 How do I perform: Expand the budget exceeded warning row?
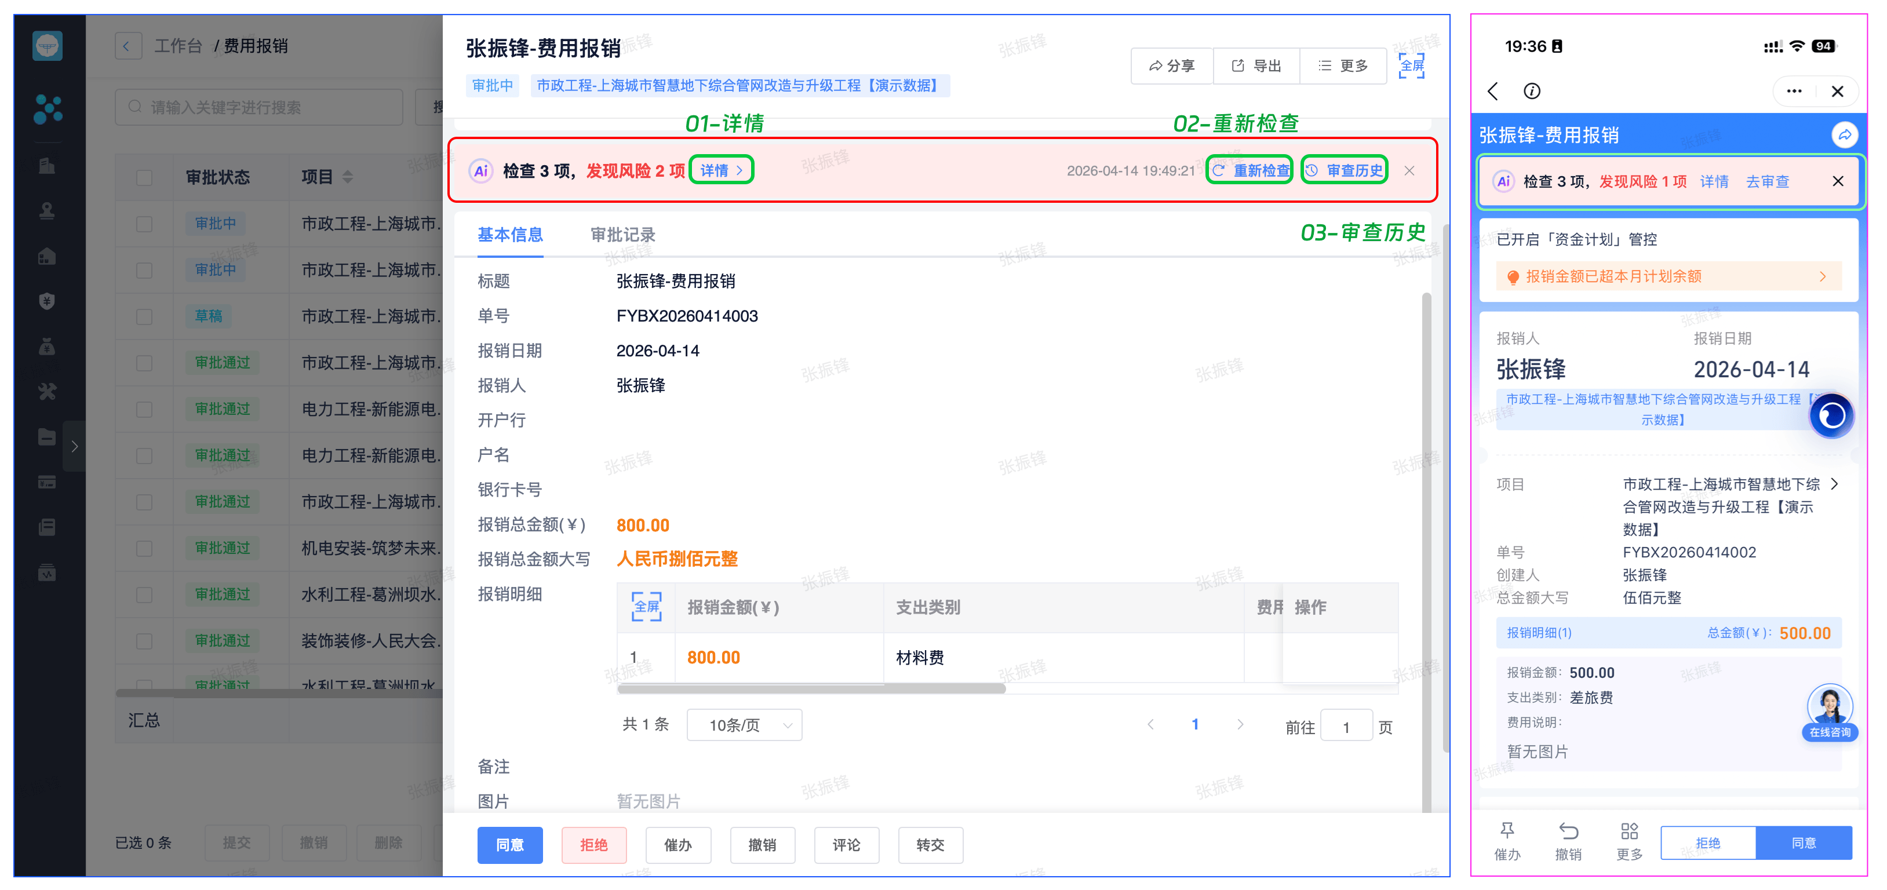coord(1668,277)
